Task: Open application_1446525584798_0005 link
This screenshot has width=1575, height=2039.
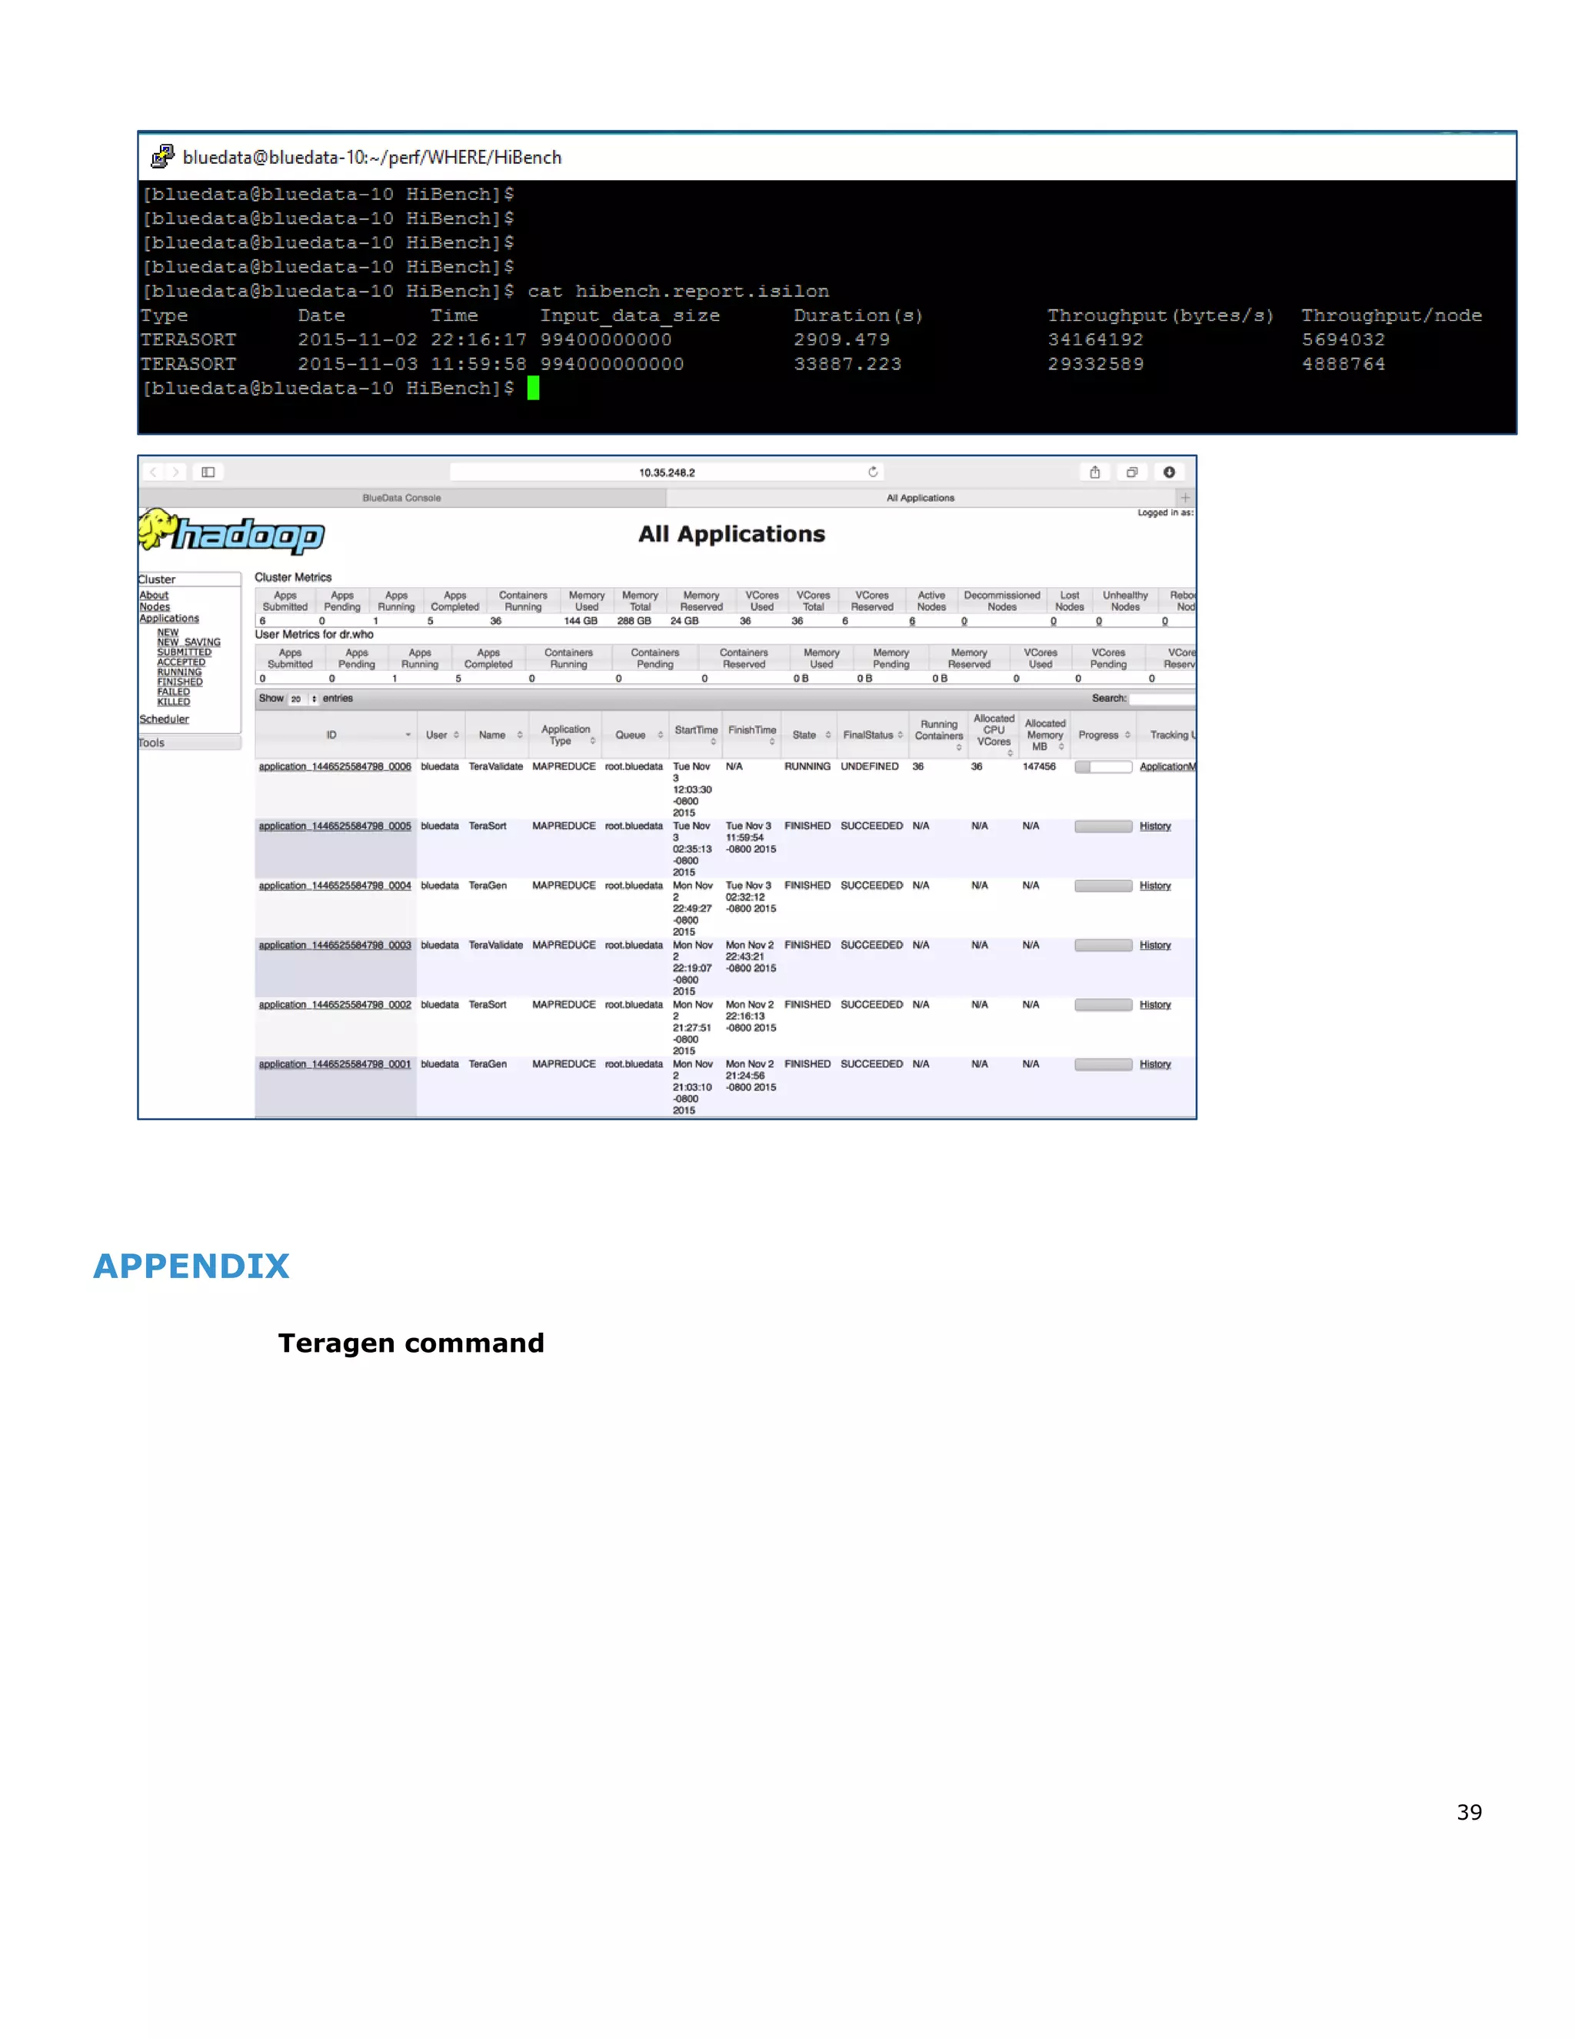Action: click(x=335, y=826)
